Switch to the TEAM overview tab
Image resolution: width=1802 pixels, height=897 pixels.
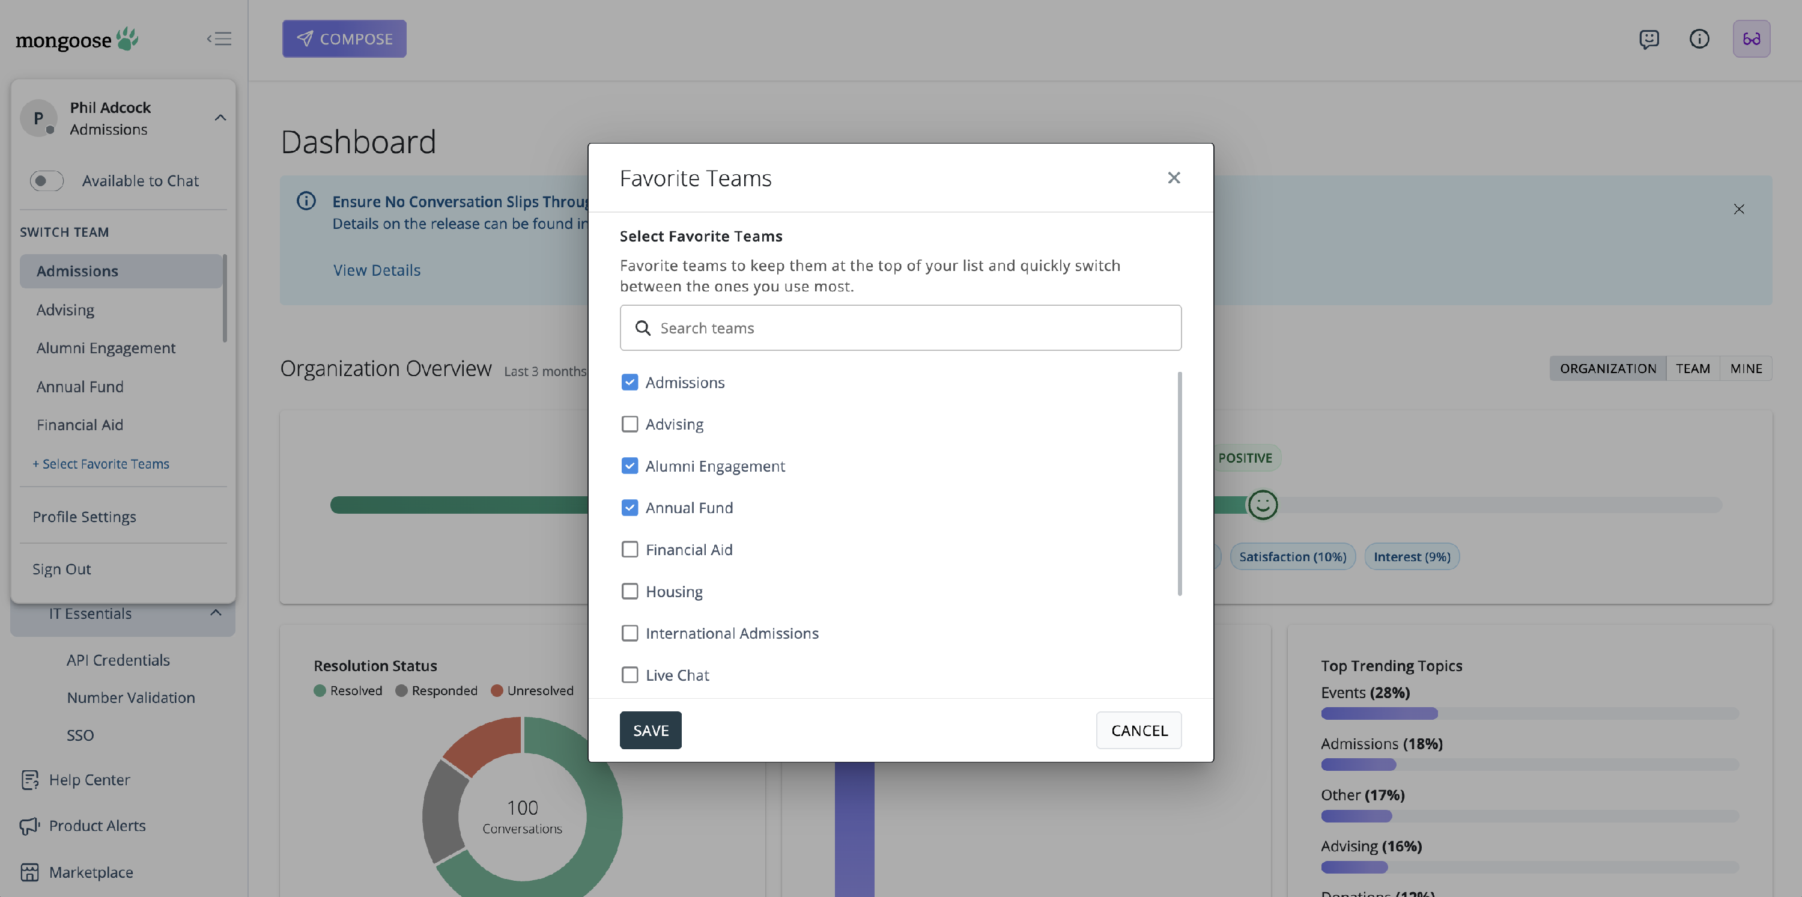[x=1692, y=368]
